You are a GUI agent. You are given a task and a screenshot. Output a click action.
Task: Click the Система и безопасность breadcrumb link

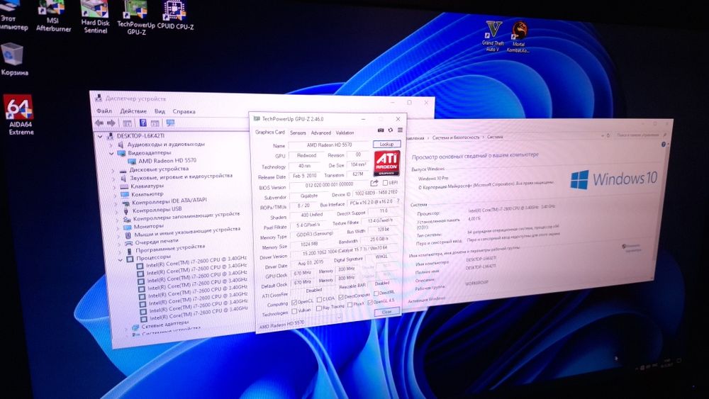(x=456, y=137)
